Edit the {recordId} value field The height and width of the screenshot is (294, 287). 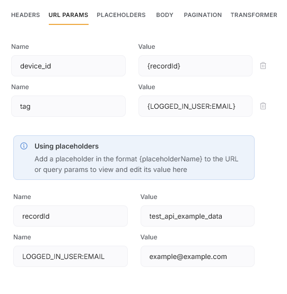195,66
